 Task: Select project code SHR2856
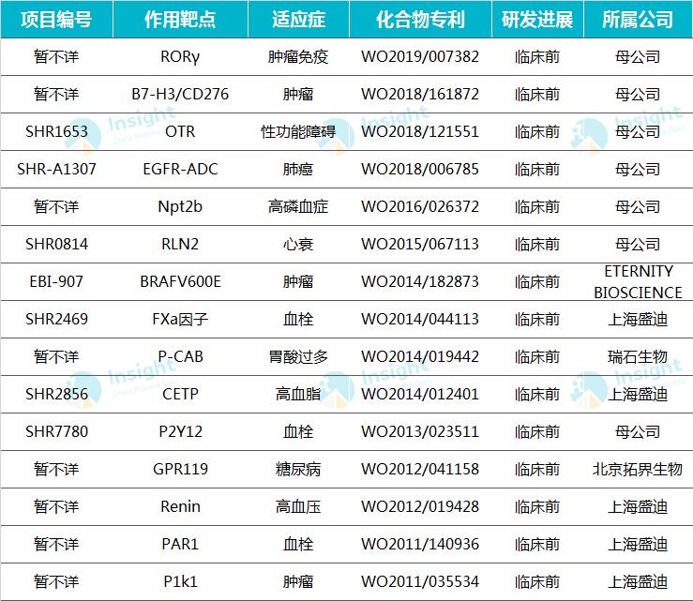tap(56, 395)
